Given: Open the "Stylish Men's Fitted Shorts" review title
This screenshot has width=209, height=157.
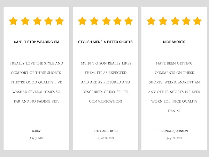Looking at the screenshot, I should 105,42.
